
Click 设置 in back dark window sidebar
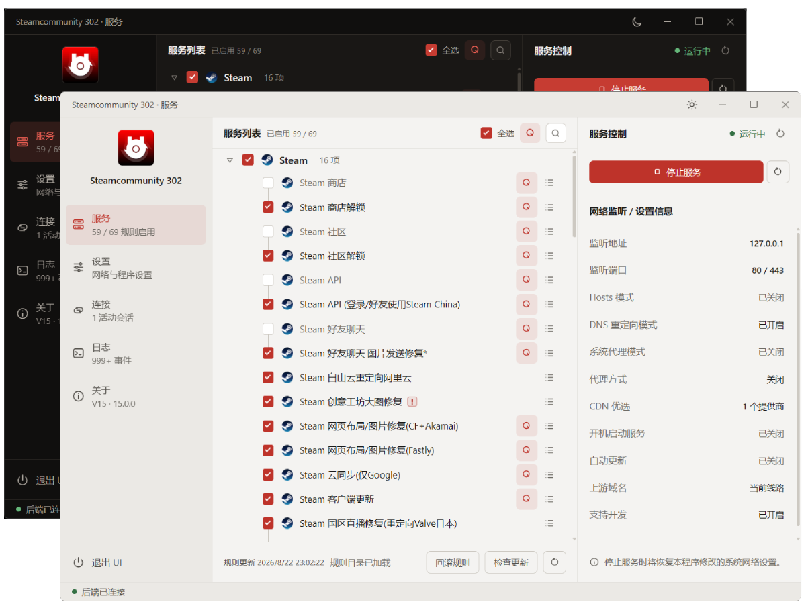click(x=35, y=185)
